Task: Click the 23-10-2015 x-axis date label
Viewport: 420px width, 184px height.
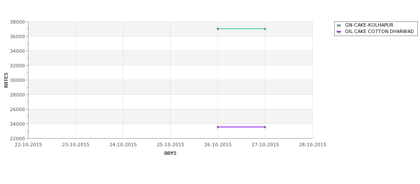Action: 75,145
